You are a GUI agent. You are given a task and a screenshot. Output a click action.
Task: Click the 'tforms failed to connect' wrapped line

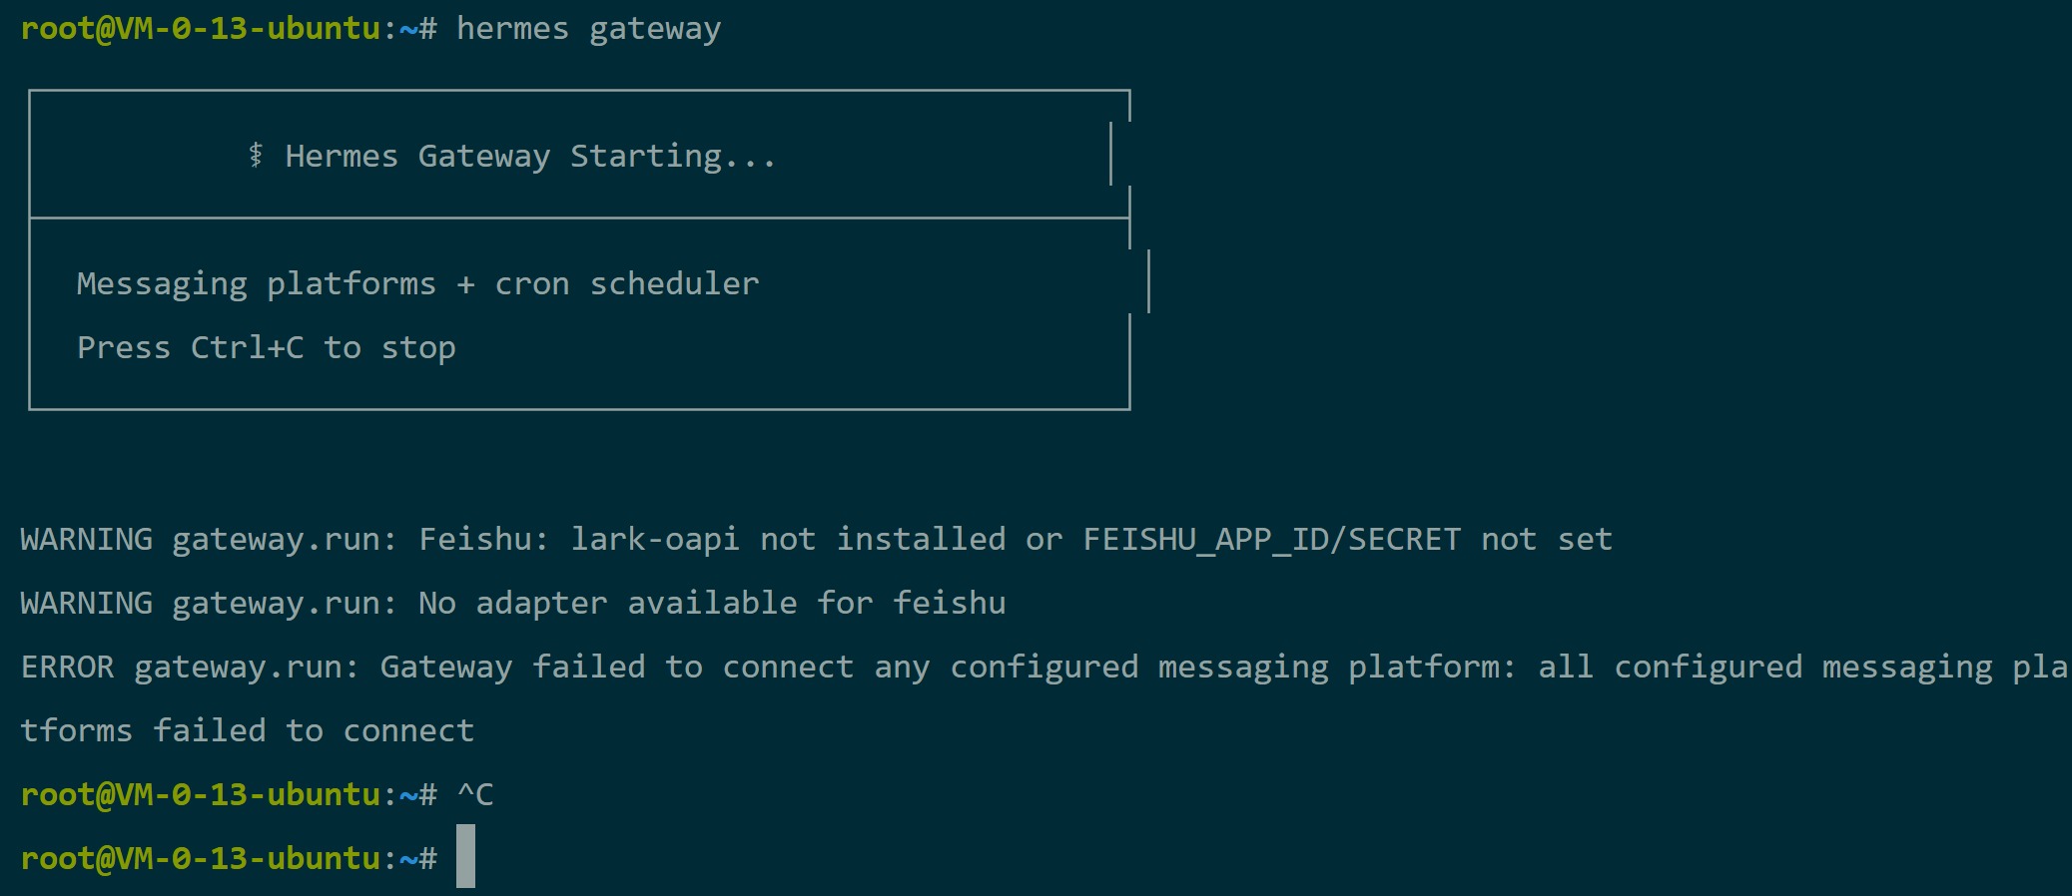pyautogui.click(x=248, y=730)
